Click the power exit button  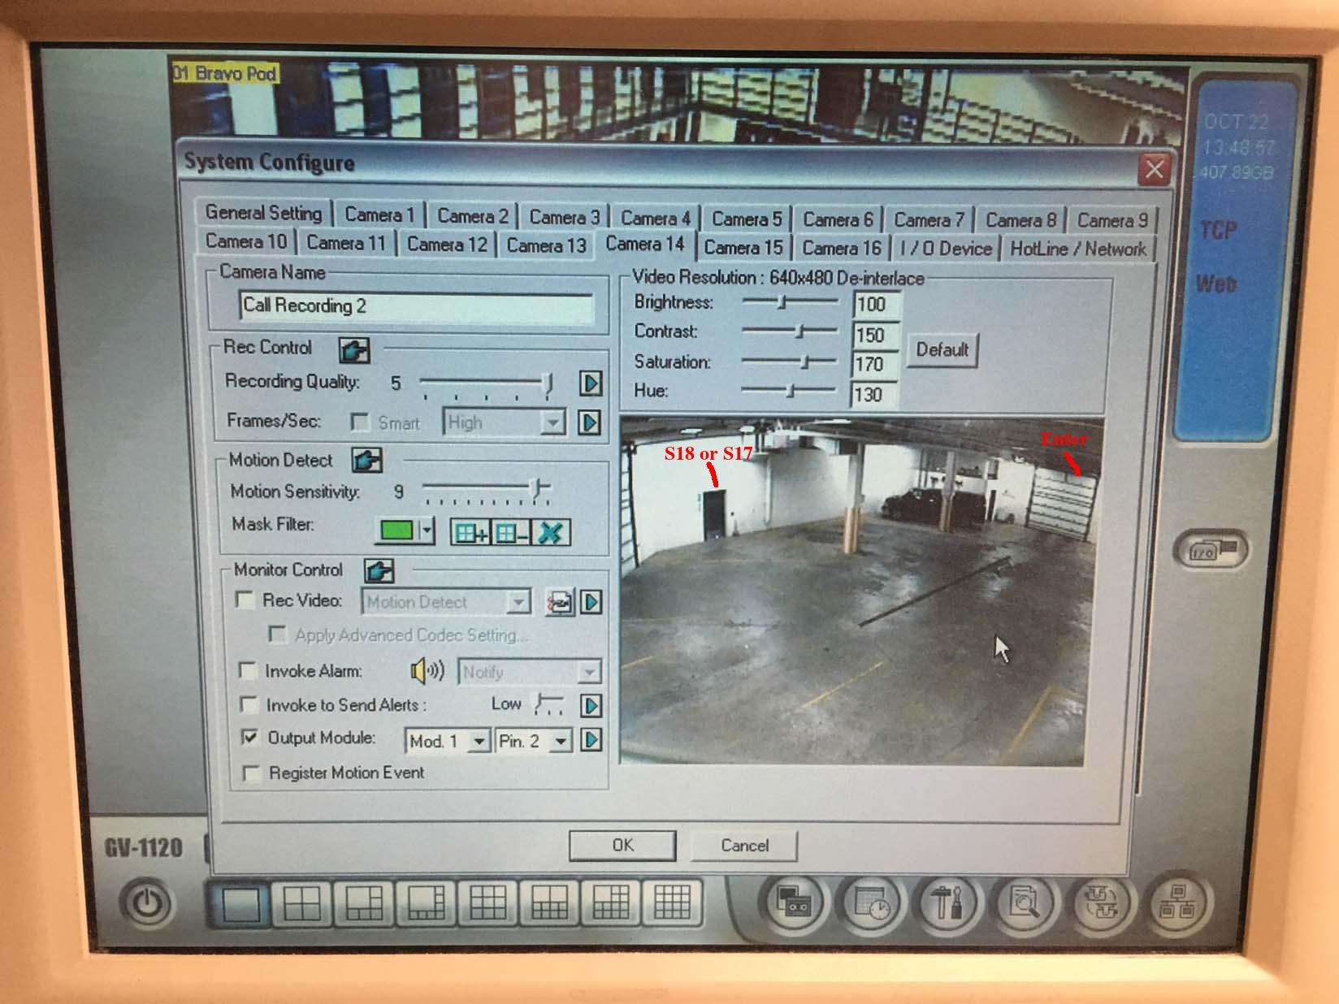point(147,903)
